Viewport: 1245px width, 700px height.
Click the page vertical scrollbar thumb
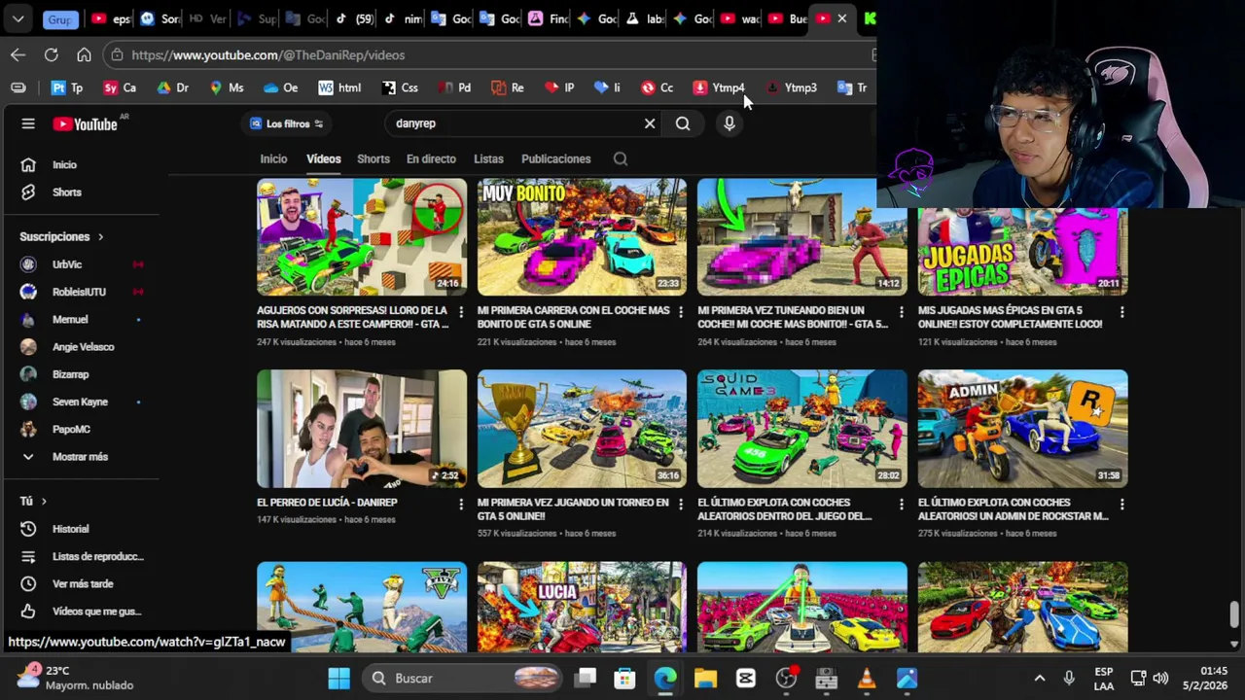point(1234,614)
